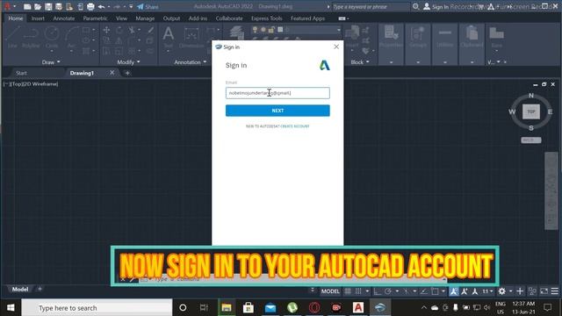Click the New drawing icon in quick access toolbar
This screenshot has height=316, width=562.
tap(27, 6)
